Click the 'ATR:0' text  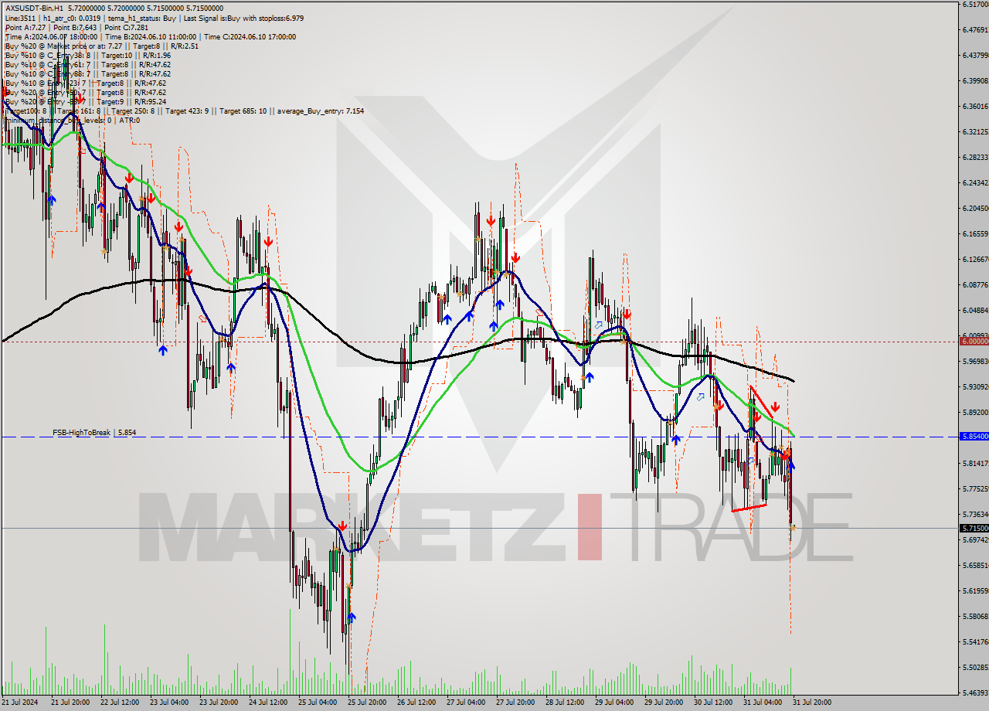129,120
